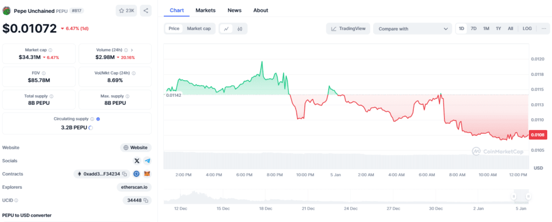This screenshot has width=552, height=222.
Task: Open the X (Twitter) social link
Action: click(x=137, y=161)
